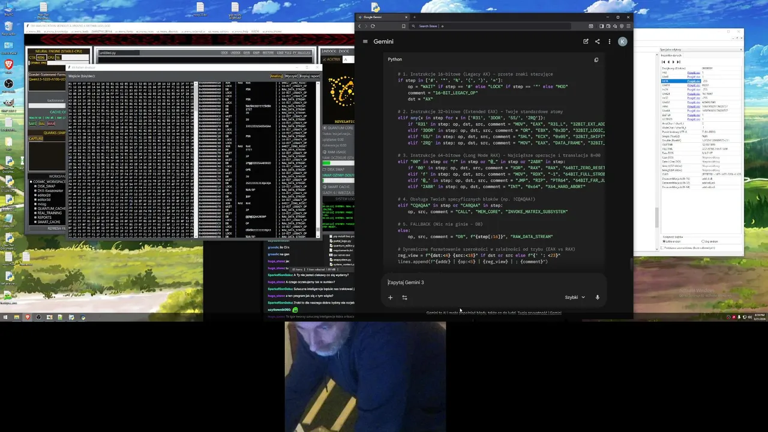768x432 pixels.
Task: Switch to the untitled.py editor tab
Action: [120, 53]
